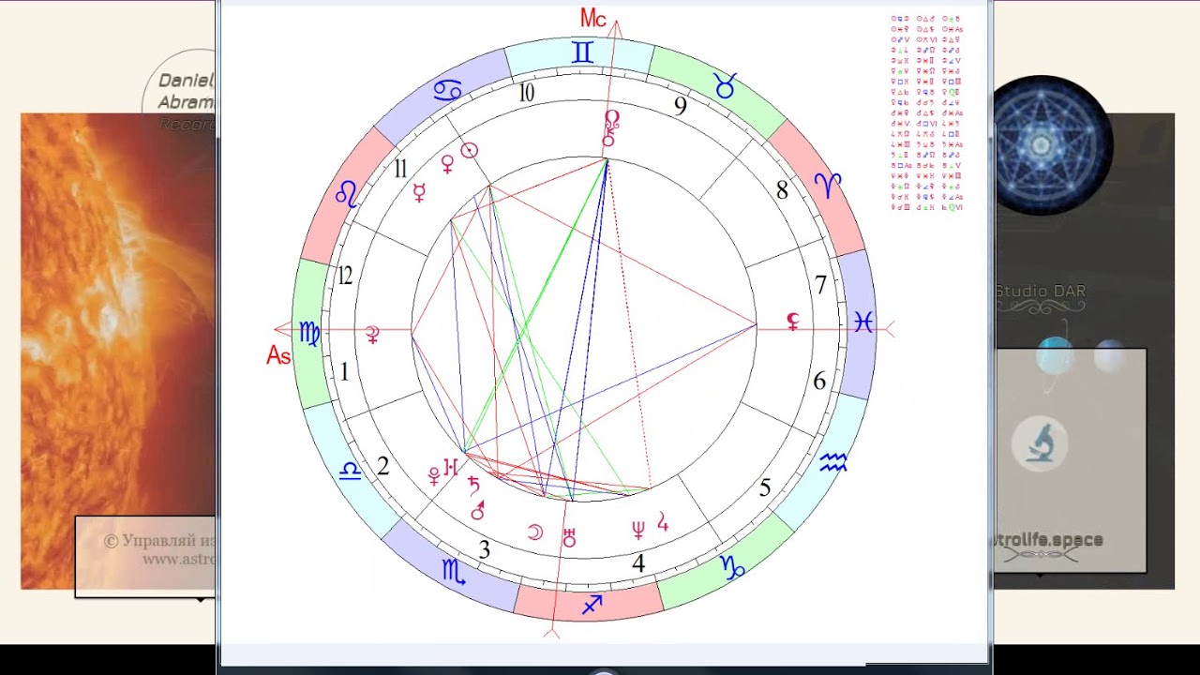
Task: Click house number 11
Action: click(x=401, y=169)
